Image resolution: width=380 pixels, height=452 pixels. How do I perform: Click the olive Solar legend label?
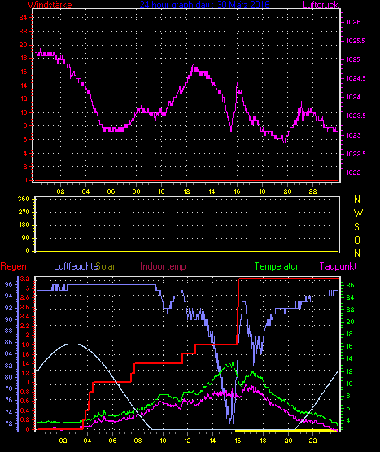106,266
